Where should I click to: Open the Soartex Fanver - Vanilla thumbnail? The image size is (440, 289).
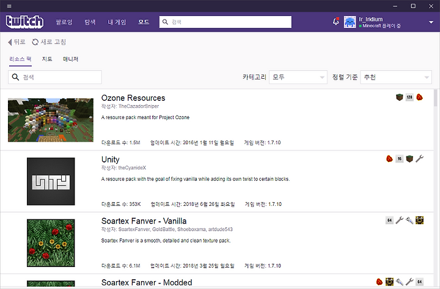click(51, 243)
